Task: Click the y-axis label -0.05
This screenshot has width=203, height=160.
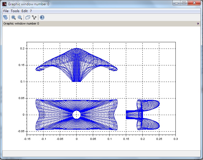Action: point(21,131)
